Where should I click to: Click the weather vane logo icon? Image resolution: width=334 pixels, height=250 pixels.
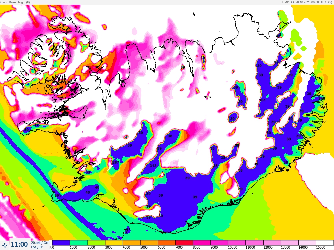[x=5, y=245]
